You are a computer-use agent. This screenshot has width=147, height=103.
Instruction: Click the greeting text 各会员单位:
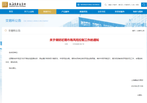coord(13,52)
